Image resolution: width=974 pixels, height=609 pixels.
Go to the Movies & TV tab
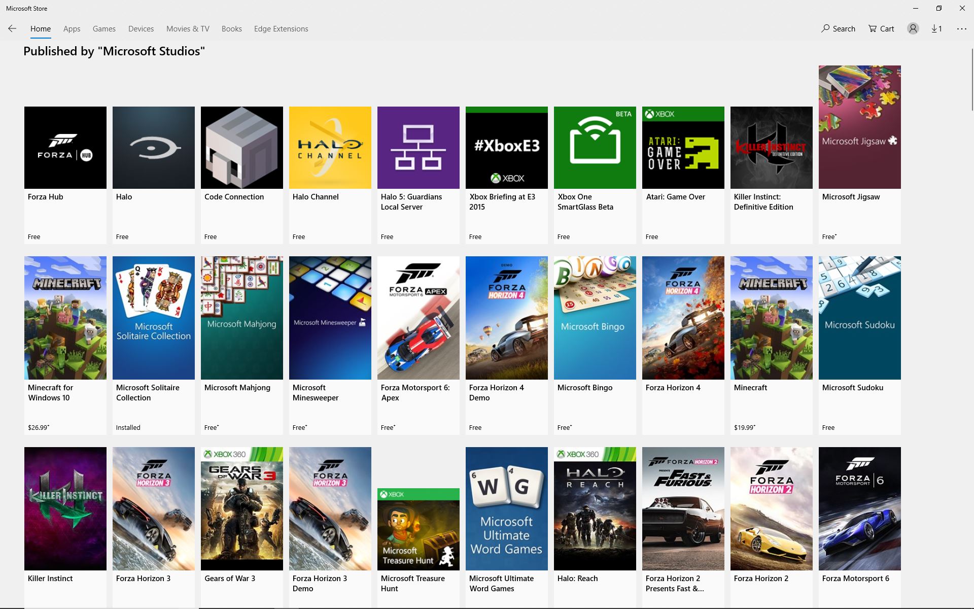click(x=188, y=29)
